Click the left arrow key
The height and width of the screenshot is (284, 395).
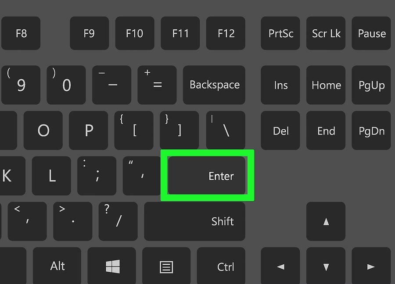coord(280,266)
